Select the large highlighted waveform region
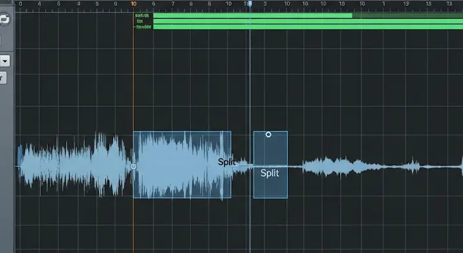The image size is (463, 253). [182, 164]
